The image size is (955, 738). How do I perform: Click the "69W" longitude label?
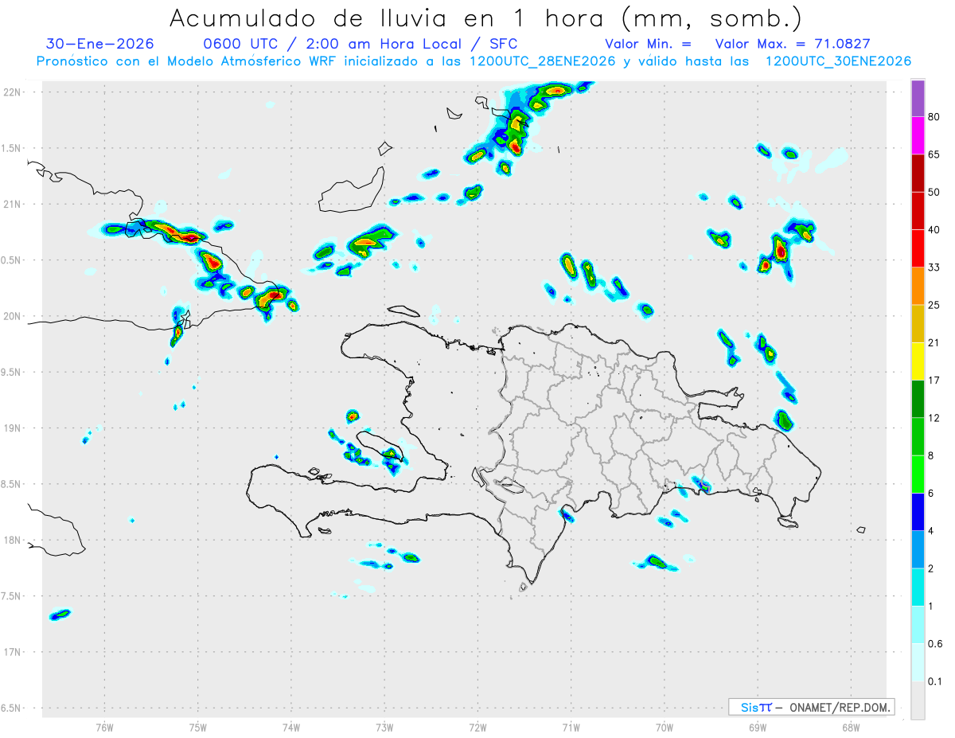758,728
